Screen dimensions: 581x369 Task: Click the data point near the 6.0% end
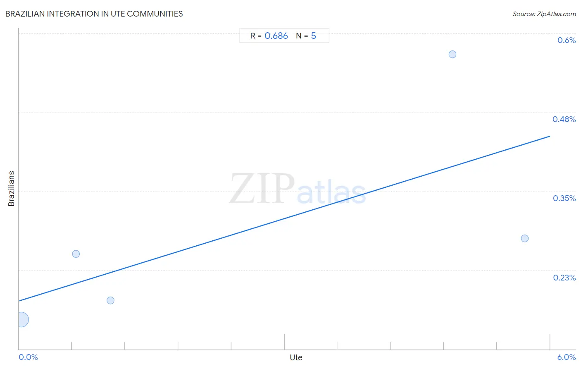[x=525, y=238]
